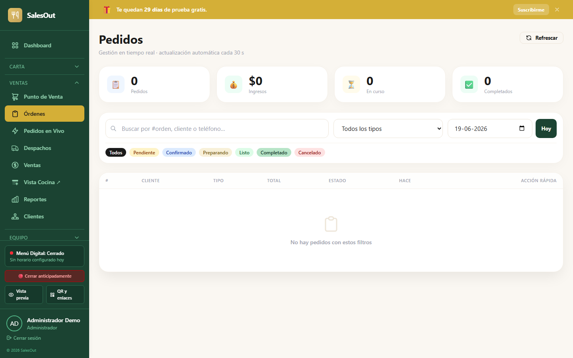573x358 pixels.
Task: Click the Vista Cocina icon
Action: (x=15, y=182)
